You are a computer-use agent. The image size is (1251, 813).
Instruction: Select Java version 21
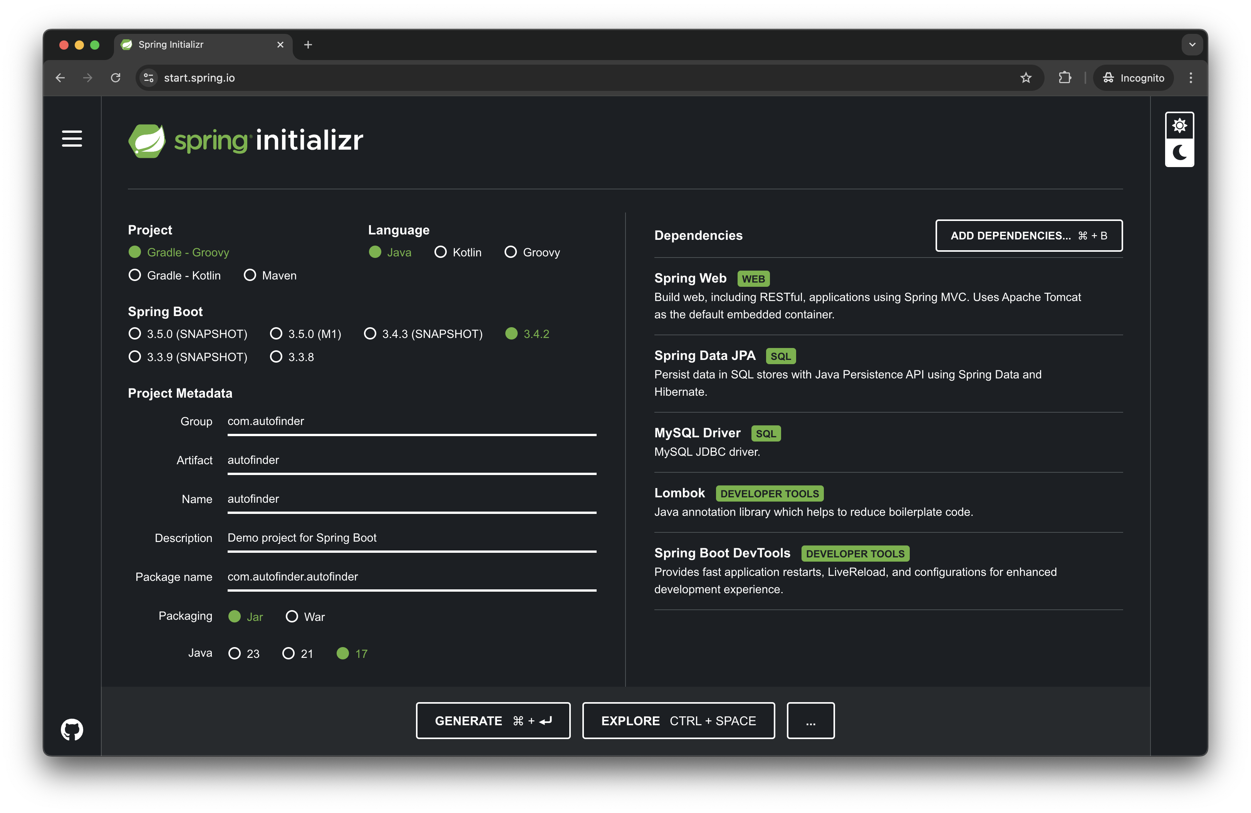click(x=297, y=653)
